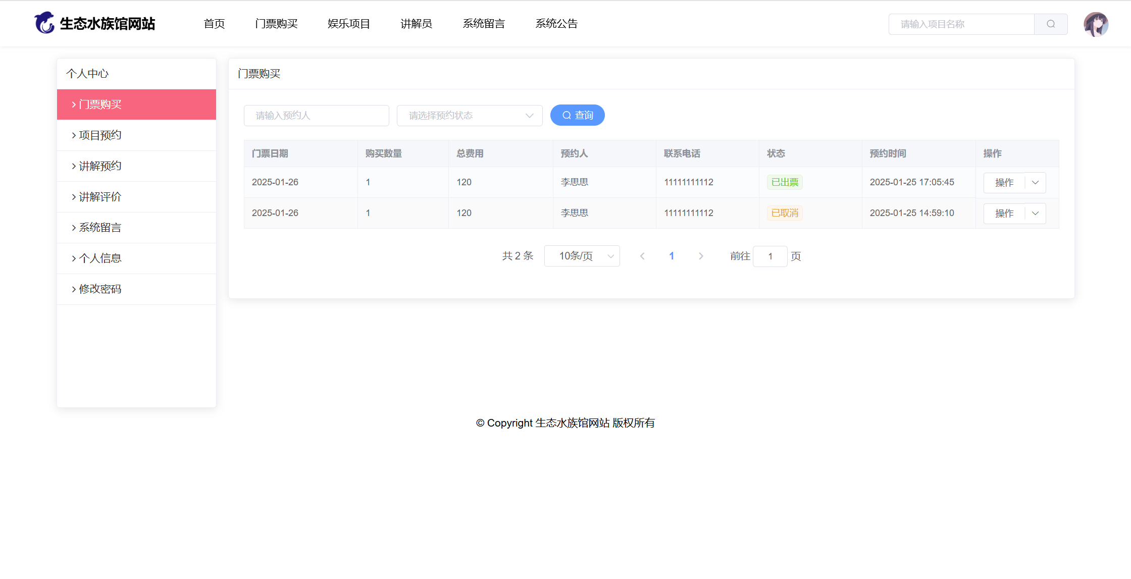
Task: Click the 请输入项目名称 search box
Action: point(961,24)
